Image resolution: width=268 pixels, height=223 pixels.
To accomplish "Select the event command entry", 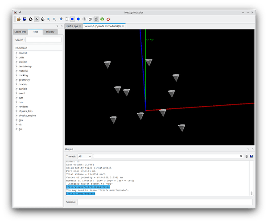I will coord(22,93).
